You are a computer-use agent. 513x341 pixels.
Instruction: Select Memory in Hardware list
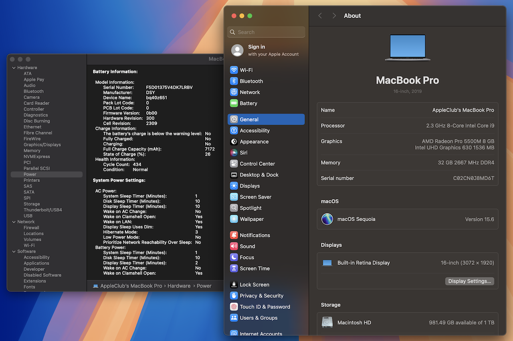(32, 151)
